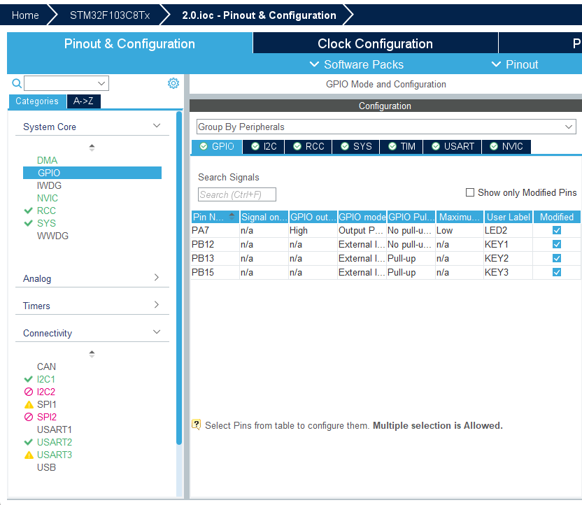Open the peripheral search combo box
Viewport: 582px width, 505px height.
click(x=66, y=83)
